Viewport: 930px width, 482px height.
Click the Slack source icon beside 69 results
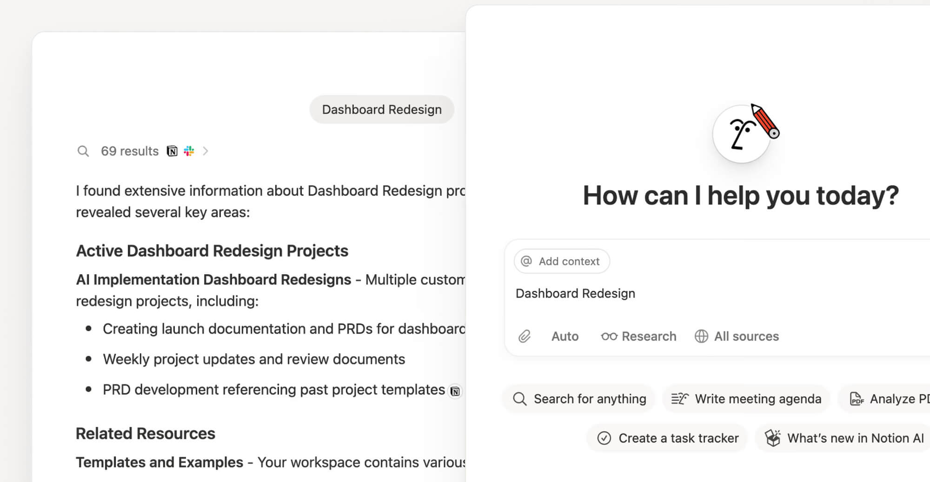tap(189, 151)
